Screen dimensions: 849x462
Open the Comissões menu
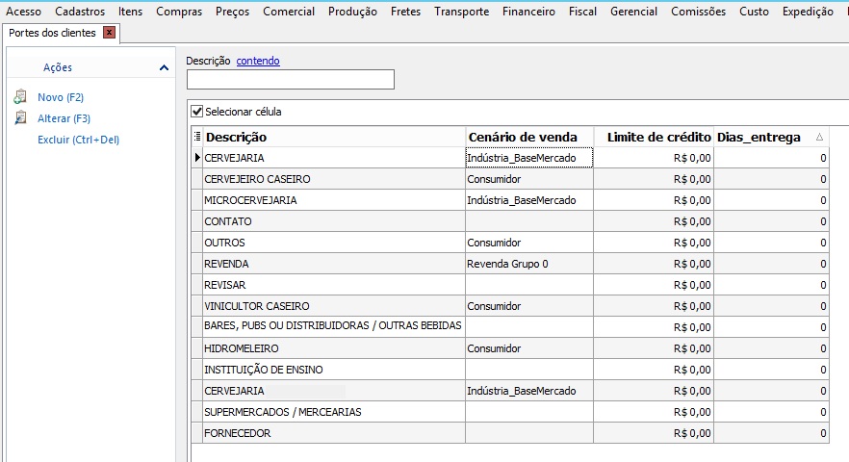(x=698, y=12)
